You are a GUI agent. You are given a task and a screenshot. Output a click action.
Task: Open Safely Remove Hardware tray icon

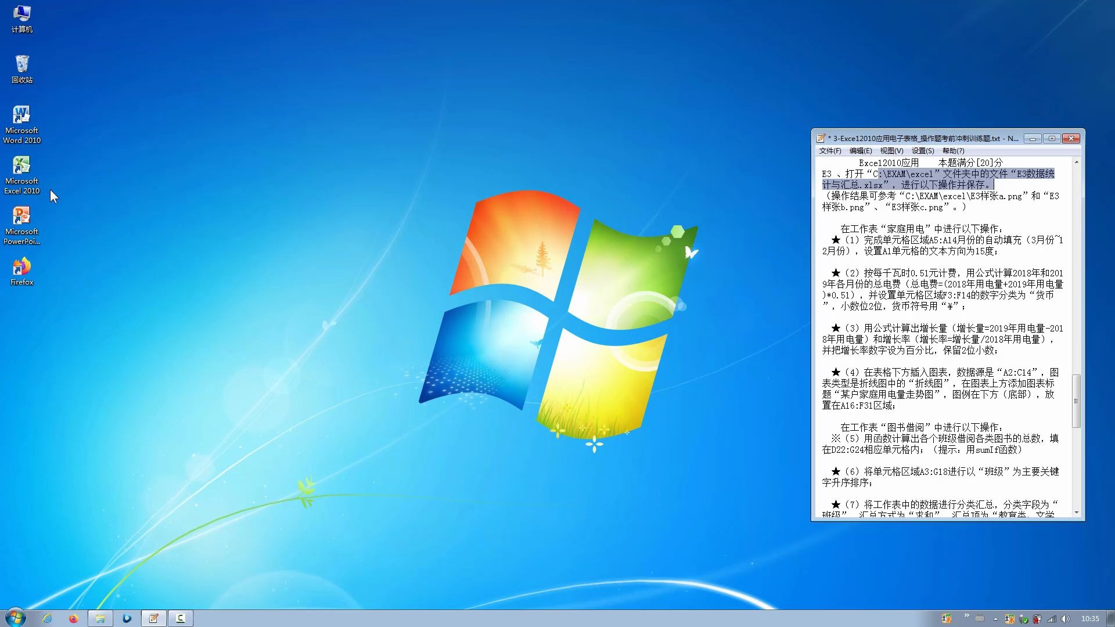1023,618
